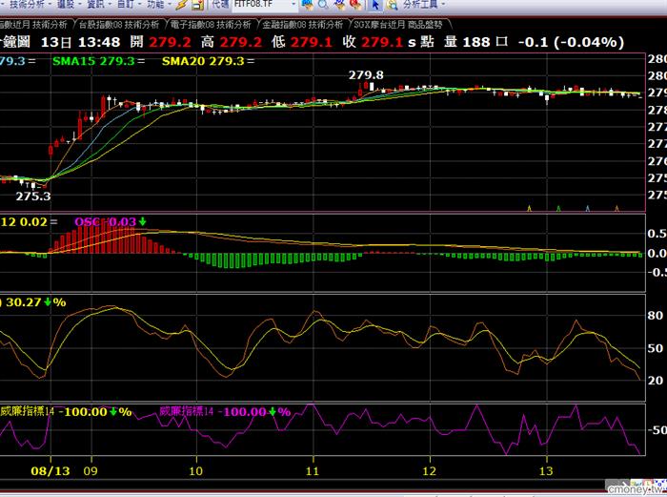
Task: Click the orange triangle marker under the price chart
Action: click(616, 208)
